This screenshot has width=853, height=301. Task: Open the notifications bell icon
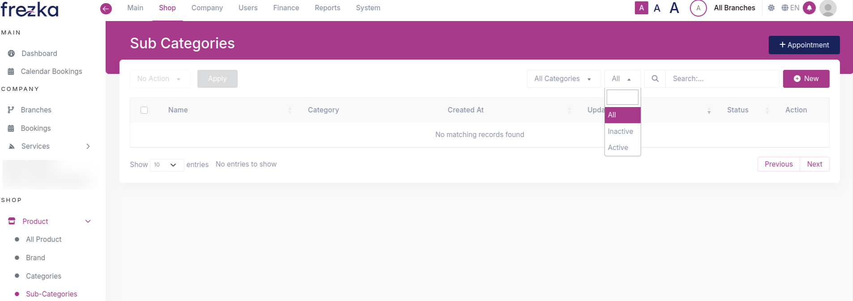coord(809,8)
